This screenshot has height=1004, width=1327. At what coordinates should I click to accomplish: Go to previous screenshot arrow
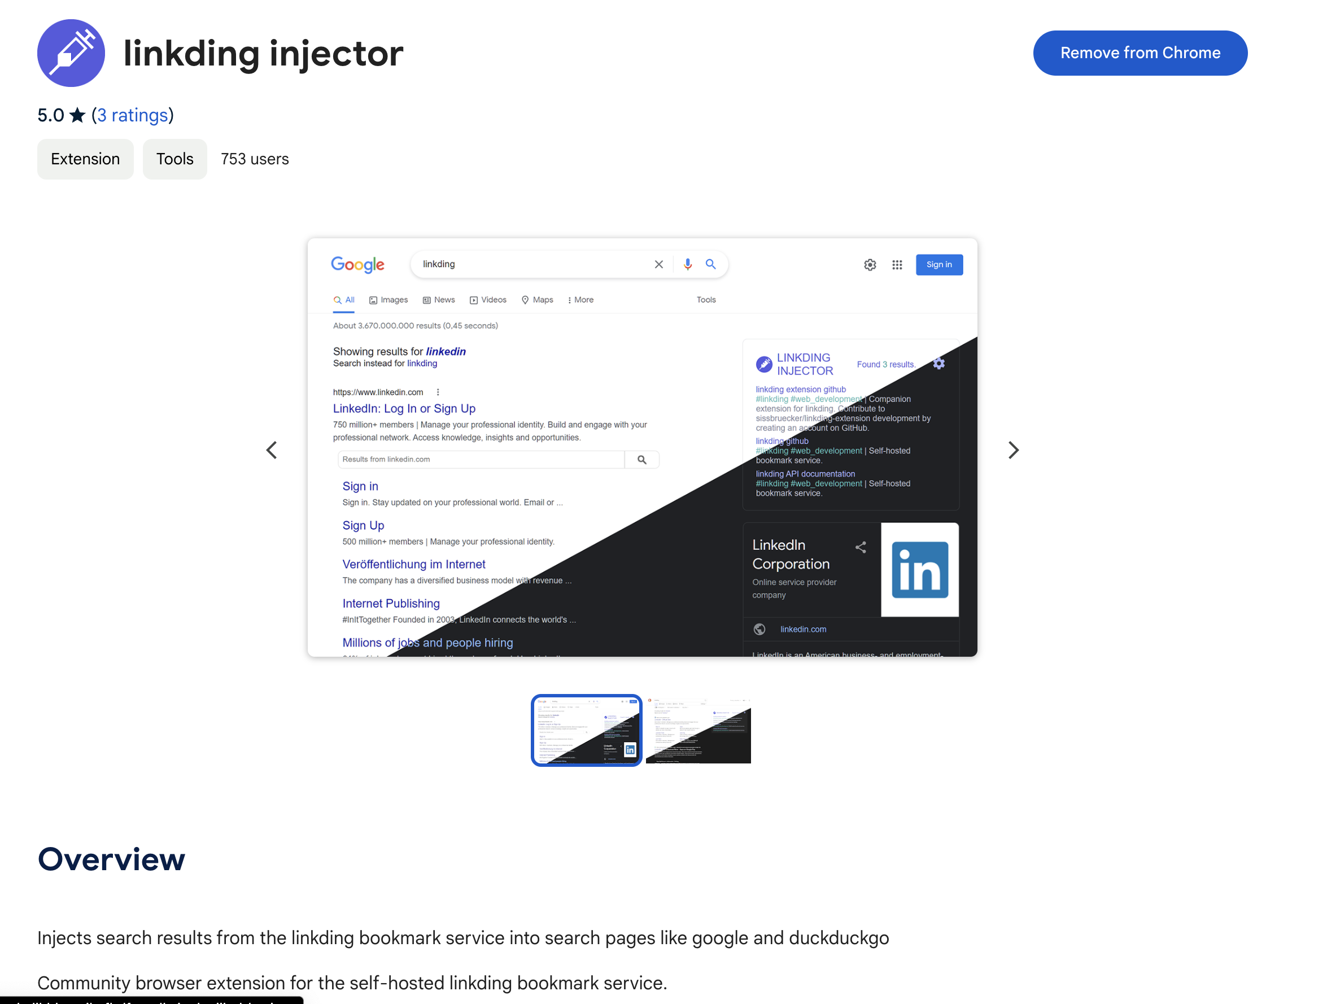coord(272,450)
